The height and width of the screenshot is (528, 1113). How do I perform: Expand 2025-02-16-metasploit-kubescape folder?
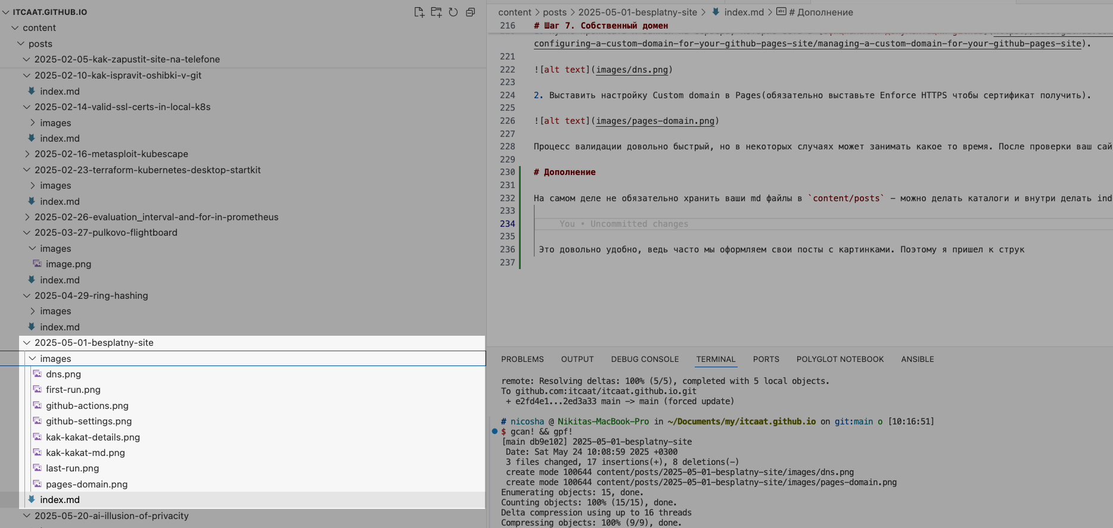tap(26, 154)
